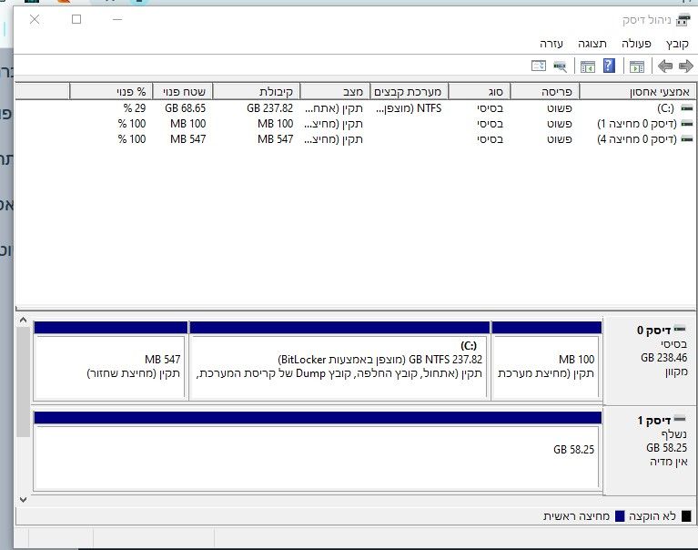Select the דיסק 0 מחיצה 1 volume row
The width and height of the screenshot is (698, 550).
pyautogui.click(x=355, y=124)
